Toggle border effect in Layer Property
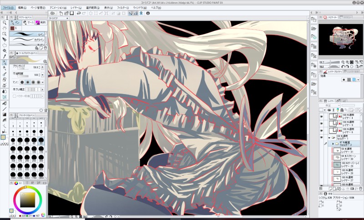364x220 pixels. [x=344, y=80]
